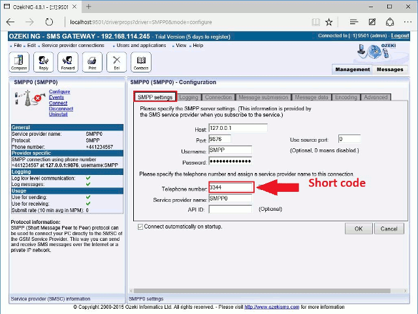Click the Events link
Viewport: 418px width, 314px height.
(56, 97)
